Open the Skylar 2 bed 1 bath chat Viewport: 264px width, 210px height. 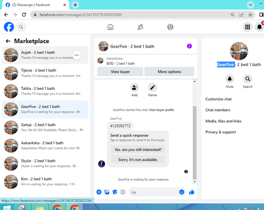pos(45,163)
